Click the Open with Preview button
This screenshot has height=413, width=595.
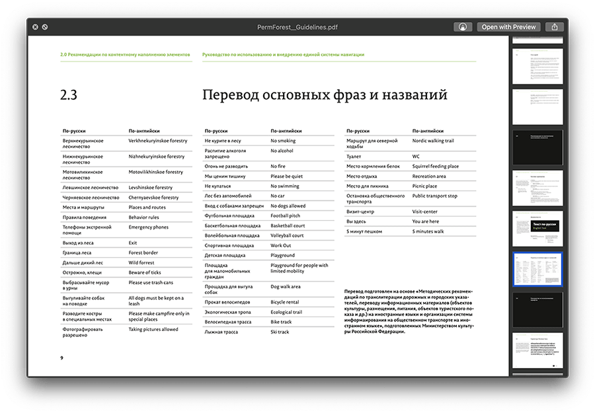508,27
